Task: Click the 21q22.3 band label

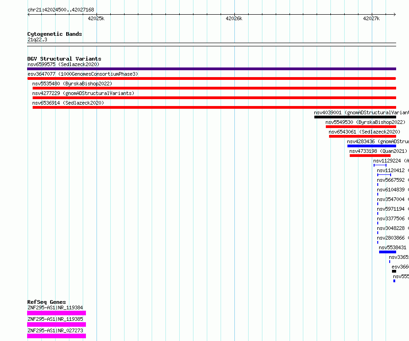Action: point(37,39)
